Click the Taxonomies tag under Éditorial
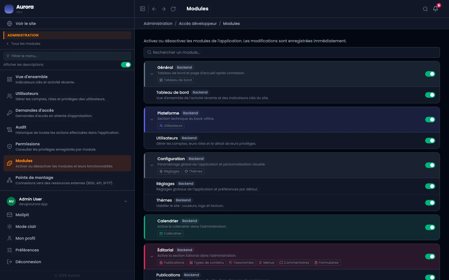Viewport: 449px width, 280px height. pyautogui.click(x=241, y=263)
